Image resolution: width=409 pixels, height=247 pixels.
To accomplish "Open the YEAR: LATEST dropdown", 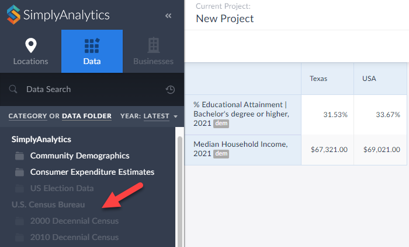I will click(149, 116).
